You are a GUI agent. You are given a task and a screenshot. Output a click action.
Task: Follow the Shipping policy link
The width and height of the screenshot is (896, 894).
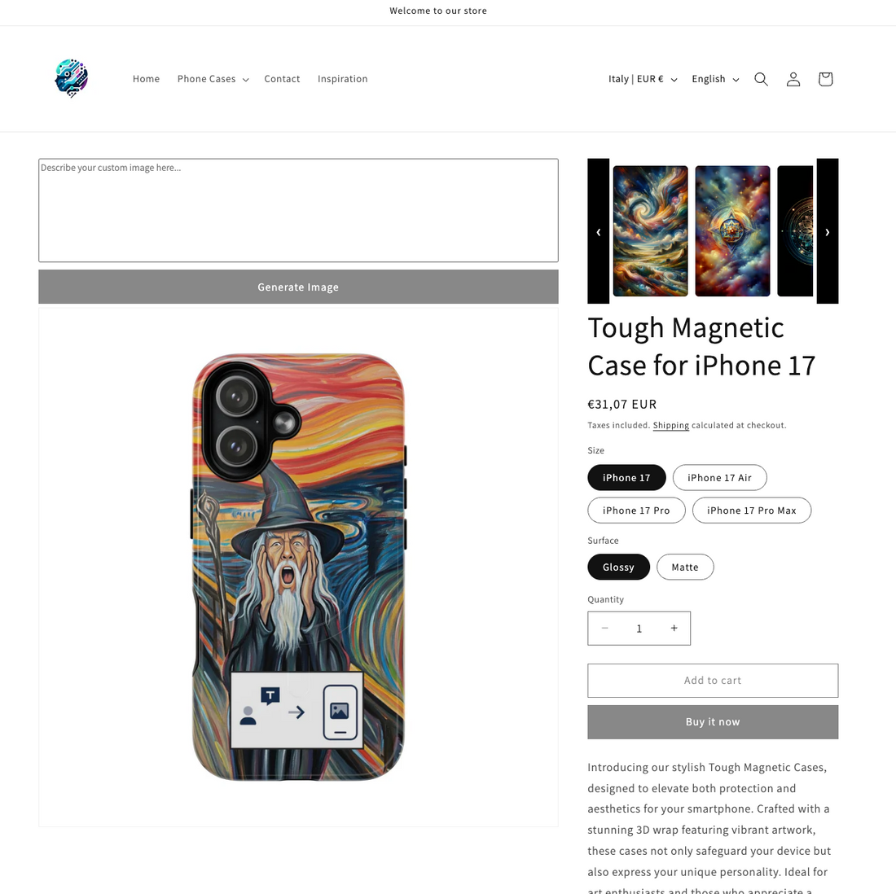(x=671, y=425)
